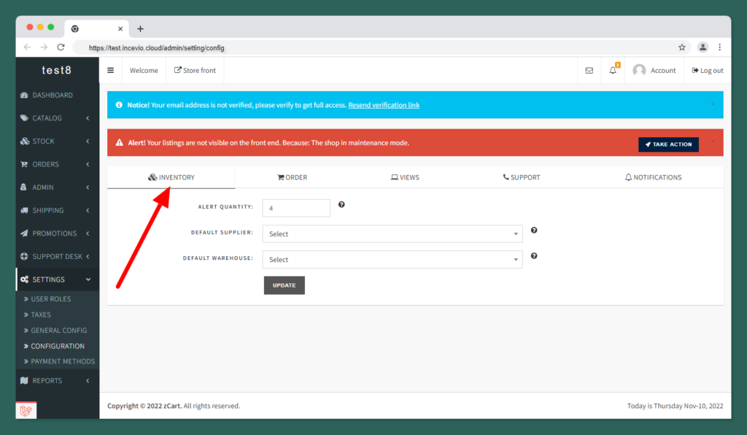
Task: Click the Resend verification link
Action: (x=384, y=105)
